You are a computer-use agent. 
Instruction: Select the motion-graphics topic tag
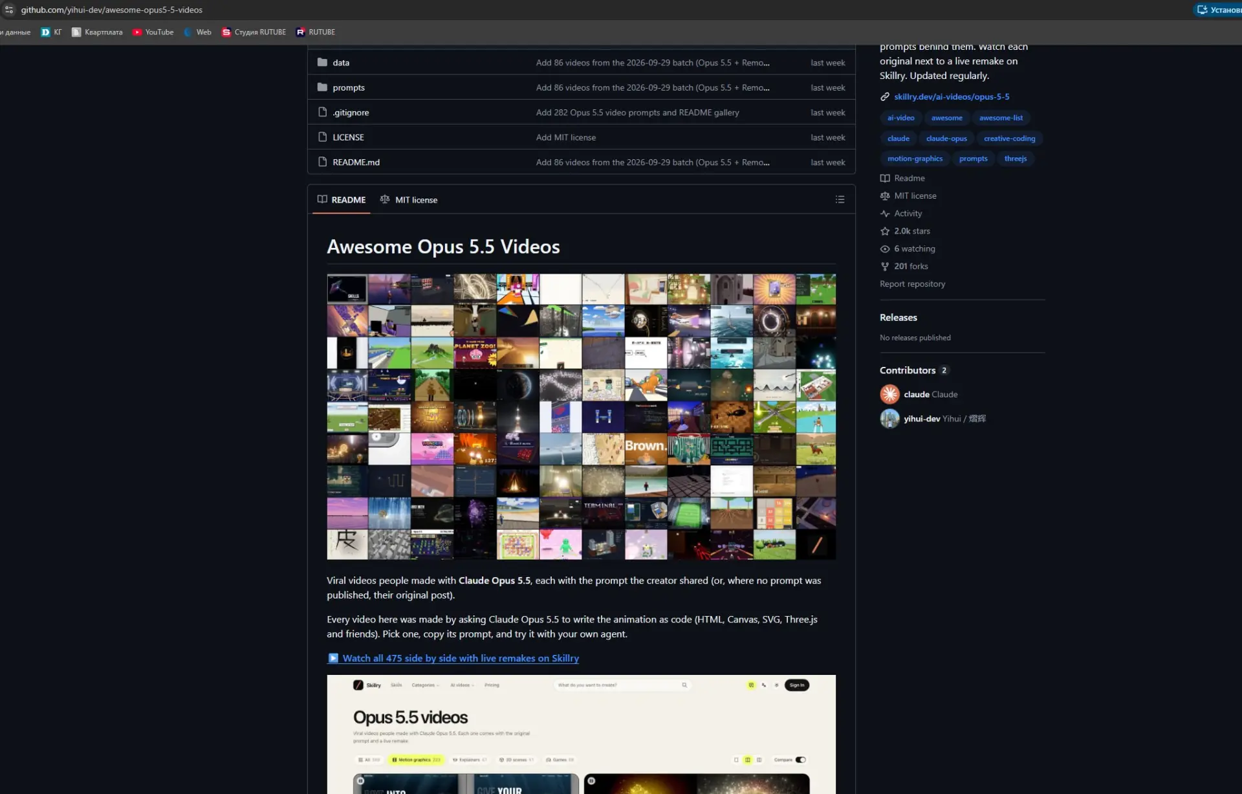pos(915,159)
